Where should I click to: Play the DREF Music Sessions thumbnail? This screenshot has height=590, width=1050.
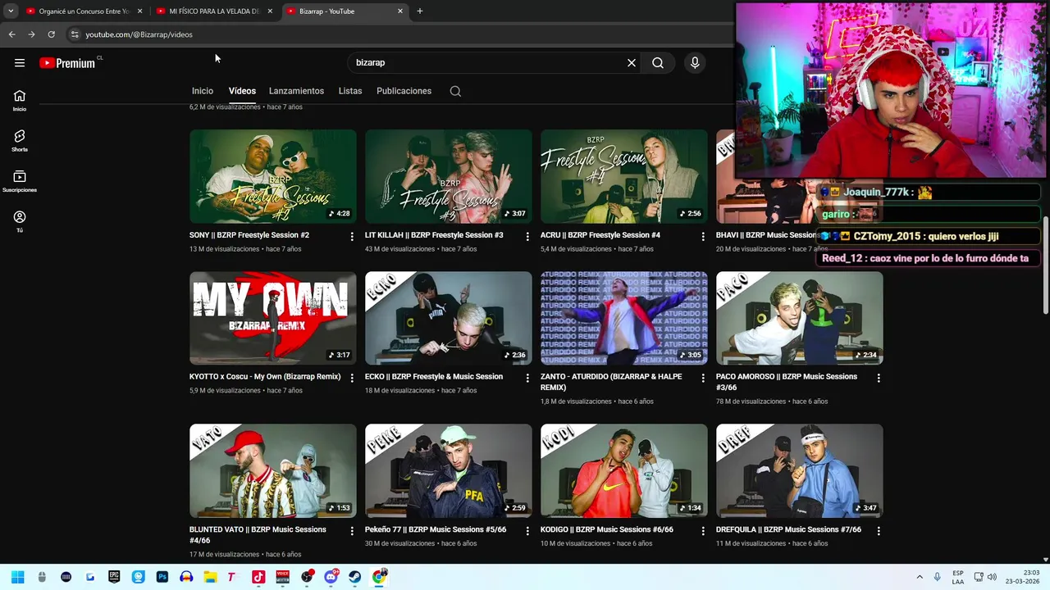(x=800, y=470)
